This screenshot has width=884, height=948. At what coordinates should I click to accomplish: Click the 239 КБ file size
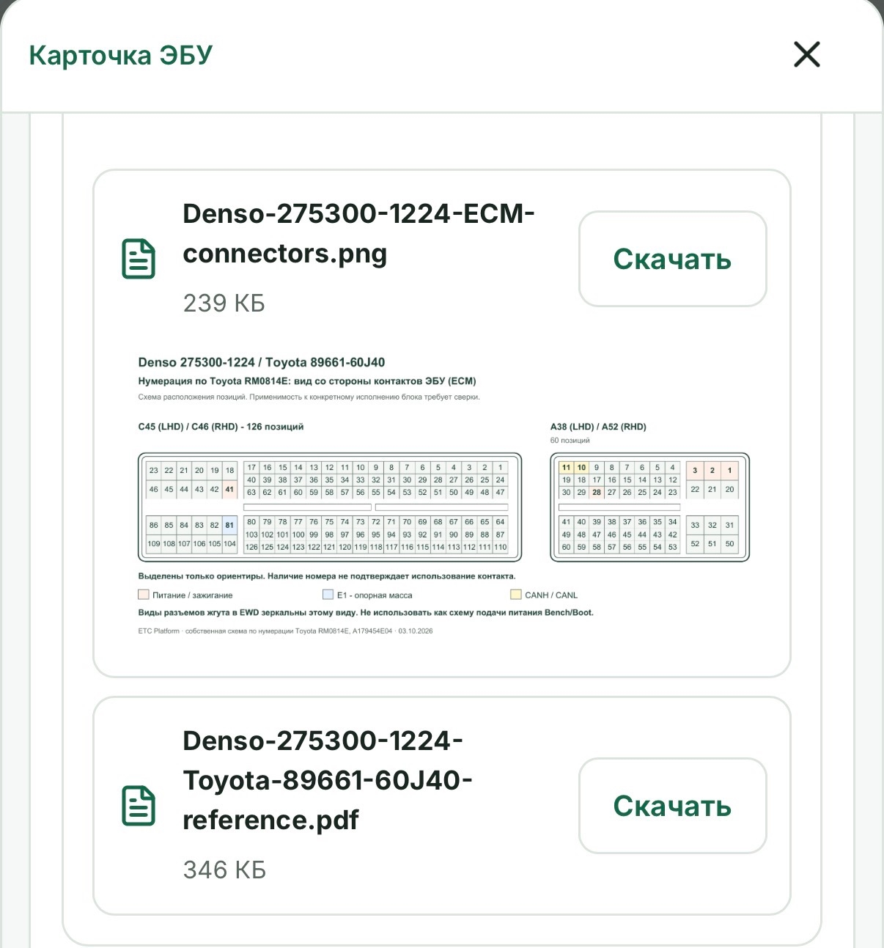point(224,303)
